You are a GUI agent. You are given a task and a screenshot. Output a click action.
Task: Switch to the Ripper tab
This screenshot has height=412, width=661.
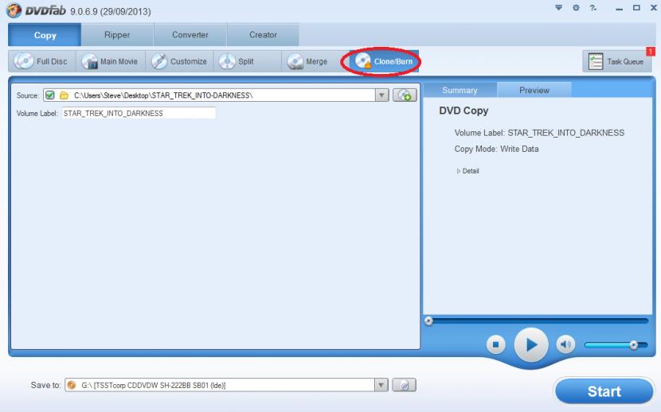117,35
